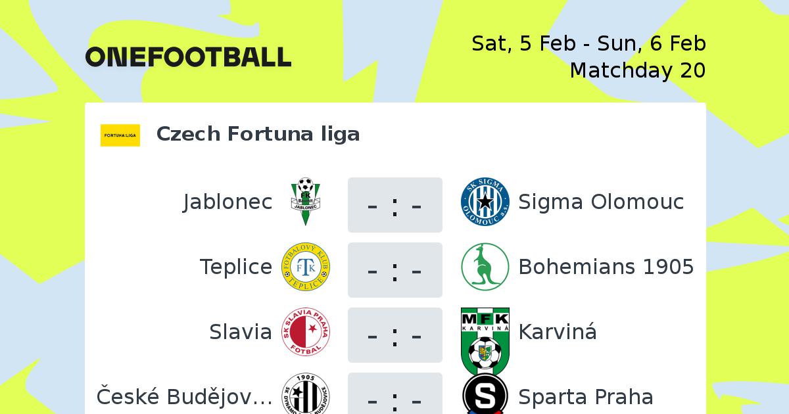Click the Sat, 5 Feb - Sun, 6 Feb date
789x414 pixels.
(x=588, y=43)
